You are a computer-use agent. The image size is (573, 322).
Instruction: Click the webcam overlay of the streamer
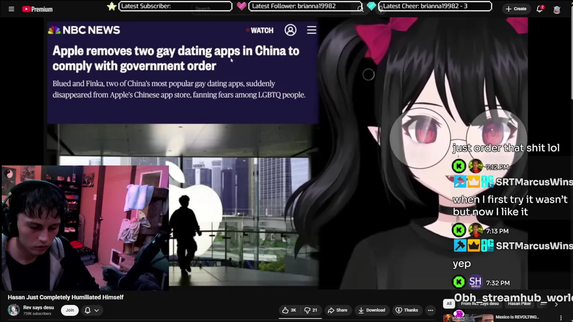coord(85,228)
